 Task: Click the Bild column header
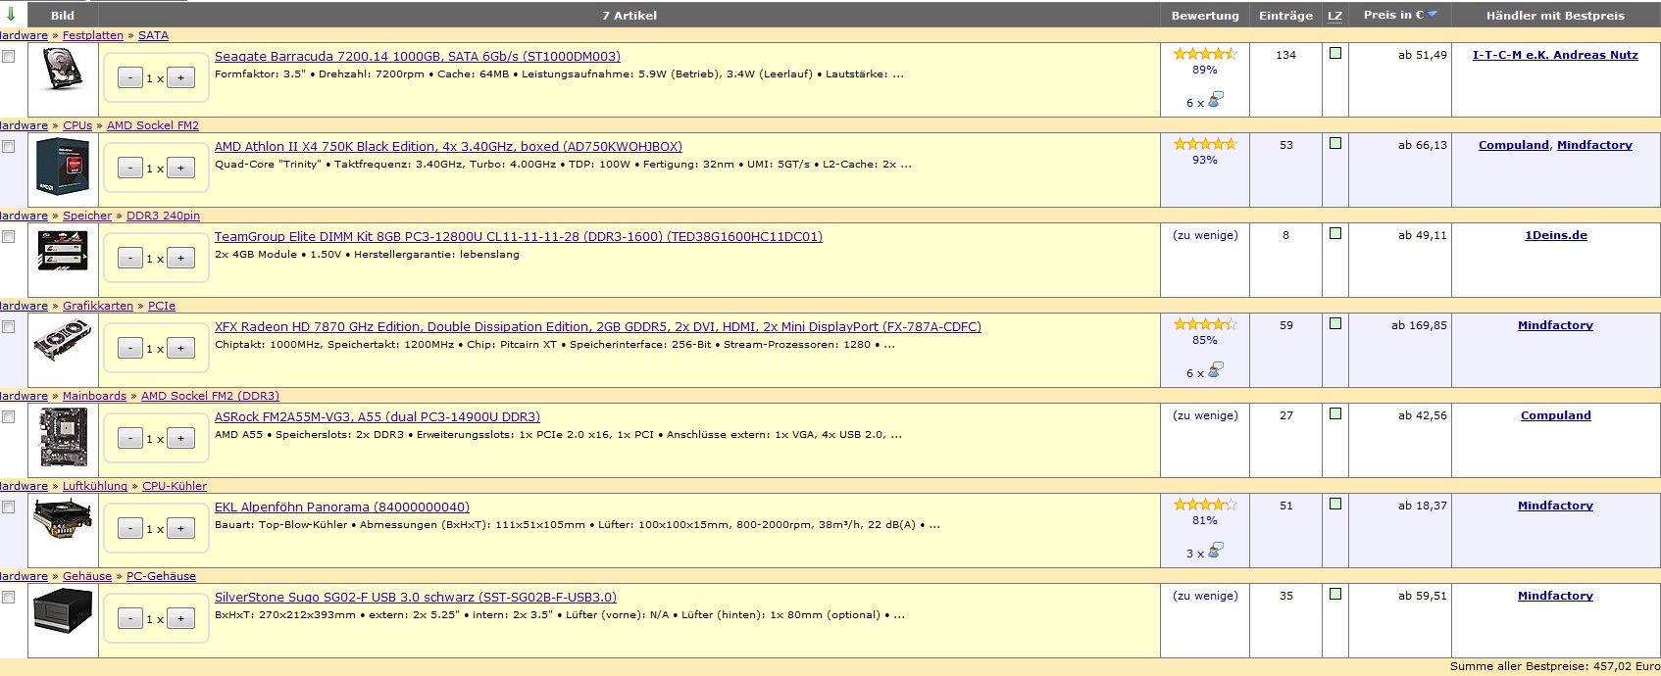point(63,16)
